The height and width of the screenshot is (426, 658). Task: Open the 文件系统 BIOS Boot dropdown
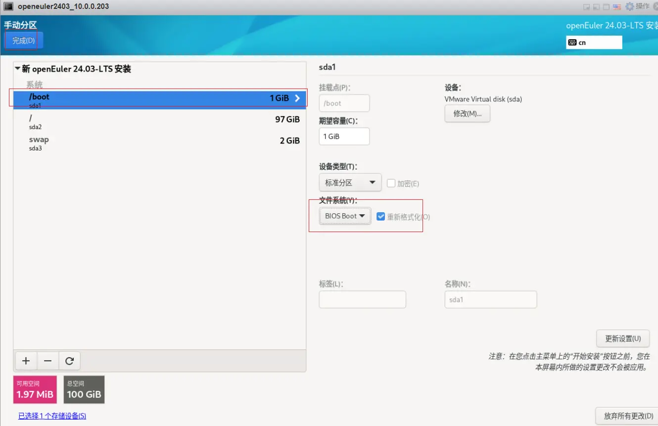pos(345,216)
